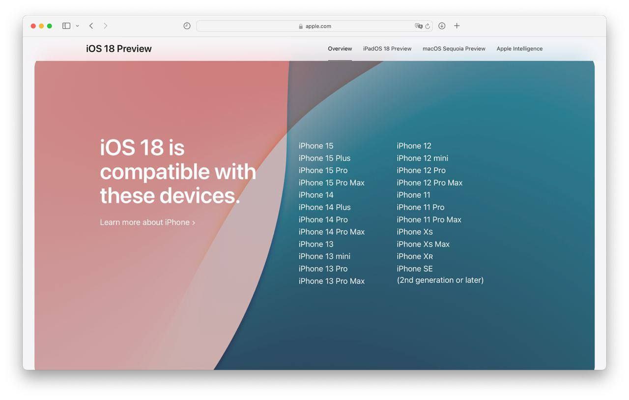Click the iPhone 15 Plus entry
Image resolution: width=629 pixels, height=400 pixels.
tap(324, 158)
